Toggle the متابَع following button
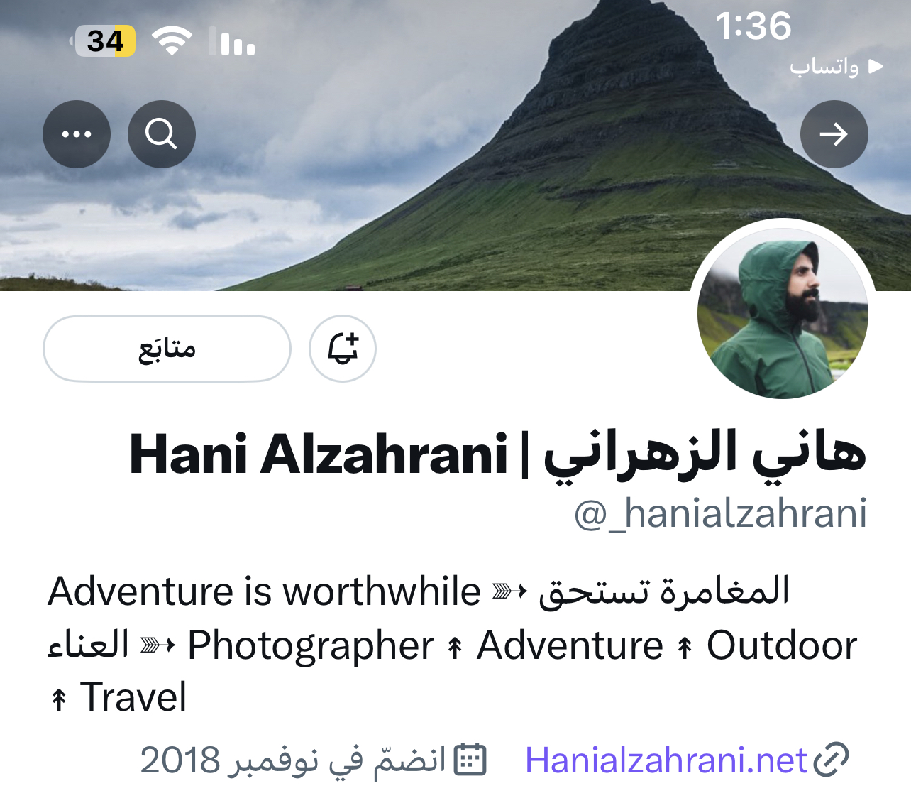This screenshot has width=911, height=808. [167, 349]
